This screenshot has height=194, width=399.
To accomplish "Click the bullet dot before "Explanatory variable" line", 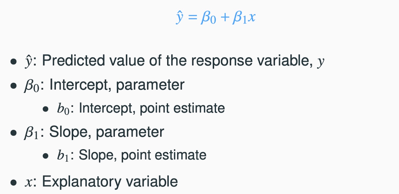I will tap(13, 183).
